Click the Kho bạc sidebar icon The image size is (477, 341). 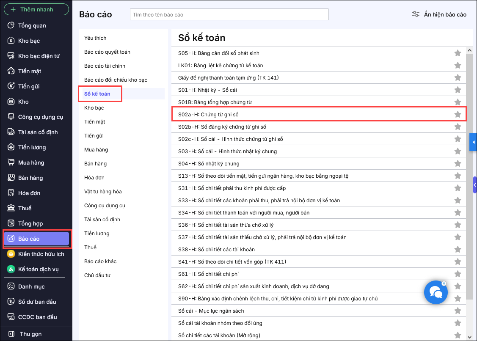click(x=11, y=41)
